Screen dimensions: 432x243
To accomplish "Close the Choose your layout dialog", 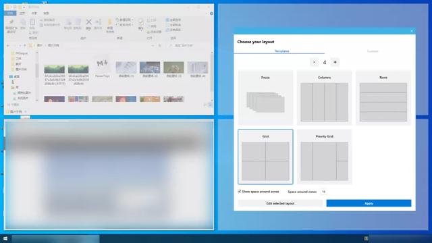I will pos(412,31).
